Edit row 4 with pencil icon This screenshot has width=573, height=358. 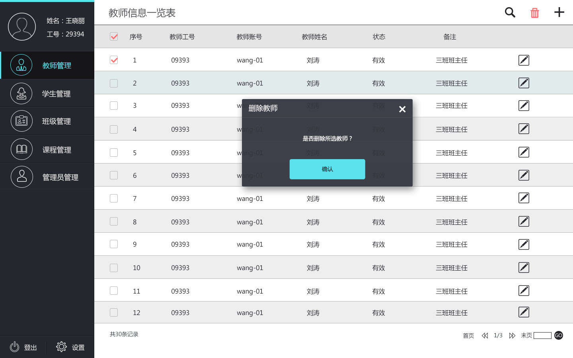pyautogui.click(x=524, y=128)
